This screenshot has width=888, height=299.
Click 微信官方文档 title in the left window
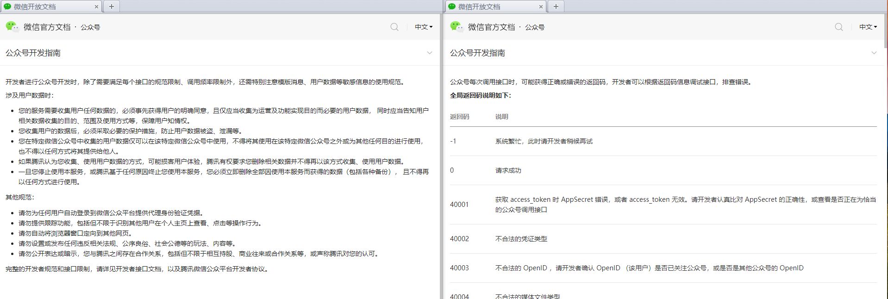click(x=47, y=27)
